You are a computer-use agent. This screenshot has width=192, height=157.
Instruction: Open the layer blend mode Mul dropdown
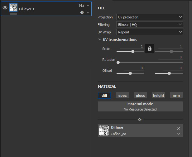(84, 6)
